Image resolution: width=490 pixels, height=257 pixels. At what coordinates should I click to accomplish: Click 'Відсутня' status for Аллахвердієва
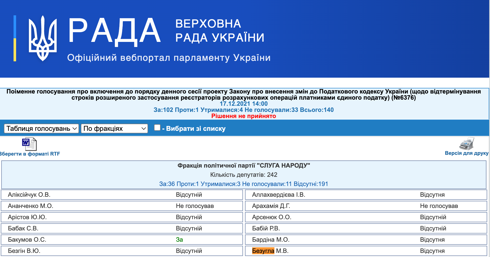432,195
